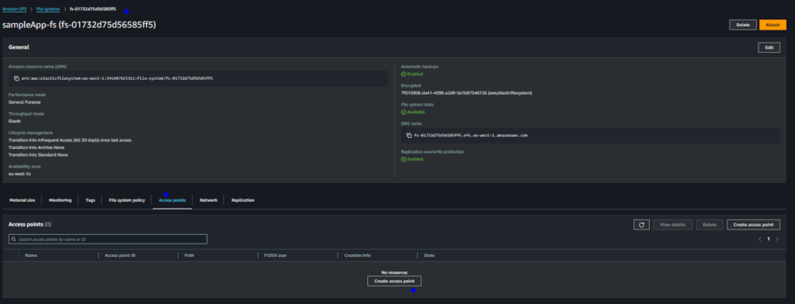Click the Elastic throughput mode value
The height and width of the screenshot is (304, 795).
tap(15, 121)
